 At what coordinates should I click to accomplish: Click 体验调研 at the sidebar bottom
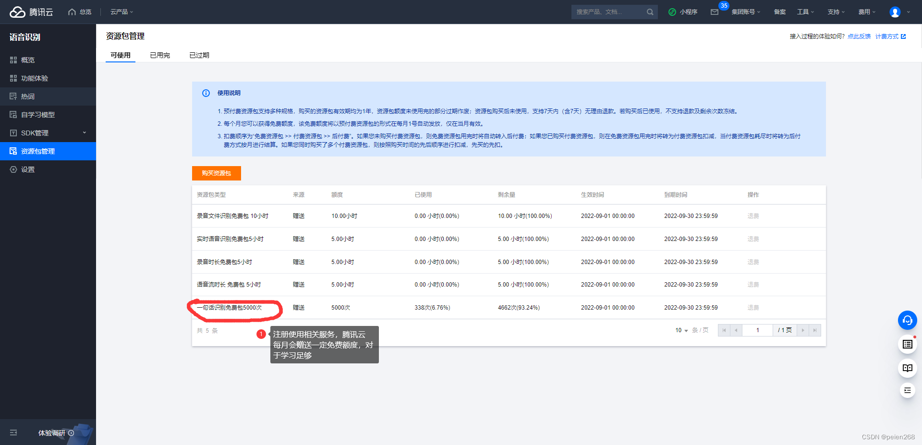pos(52,433)
